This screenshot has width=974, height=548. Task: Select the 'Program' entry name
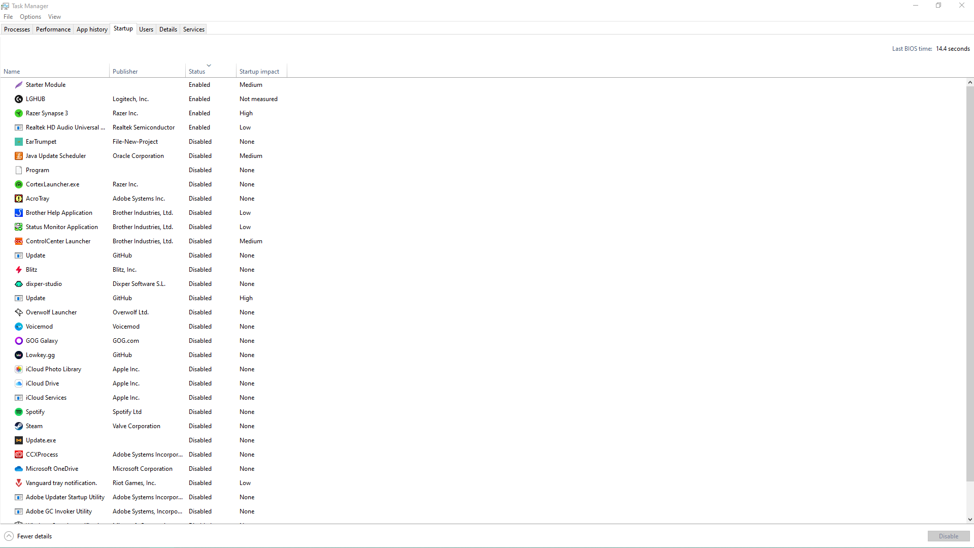tap(38, 170)
